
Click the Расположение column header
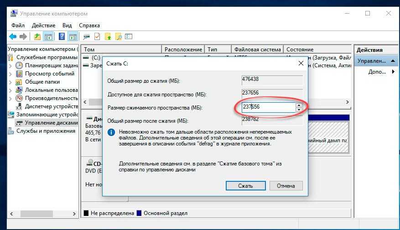pyautogui.click(x=183, y=49)
